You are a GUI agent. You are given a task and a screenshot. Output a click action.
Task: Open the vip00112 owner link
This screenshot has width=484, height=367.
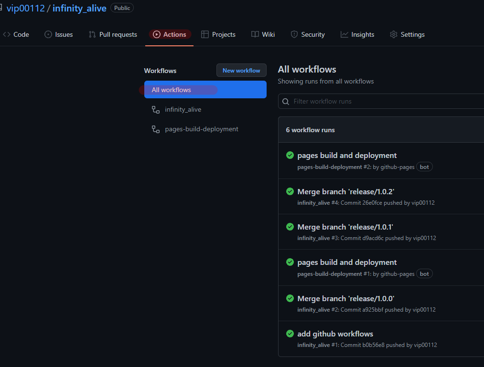pyautogui.click(x=26, y=8)
